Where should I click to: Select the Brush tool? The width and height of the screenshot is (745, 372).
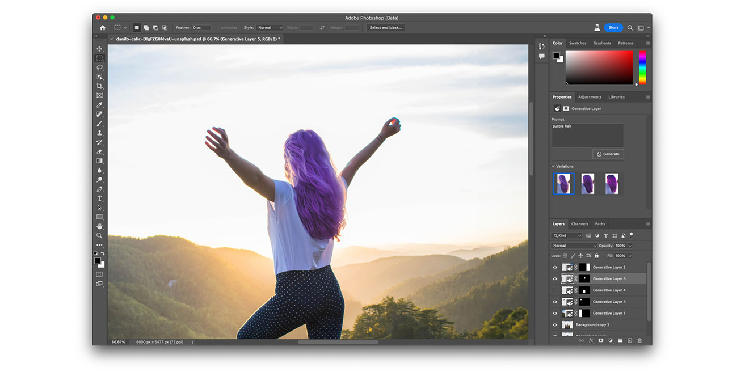(x=99, y=124)
